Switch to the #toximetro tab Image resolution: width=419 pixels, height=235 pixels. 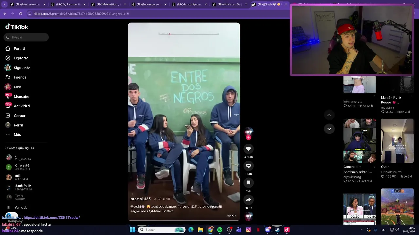(x=27, y=4)
